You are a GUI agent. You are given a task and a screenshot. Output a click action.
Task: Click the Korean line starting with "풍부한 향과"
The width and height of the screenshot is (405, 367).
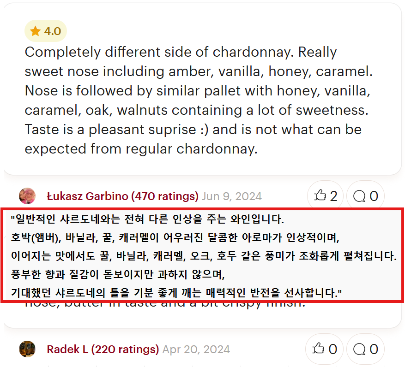[118, 275]
